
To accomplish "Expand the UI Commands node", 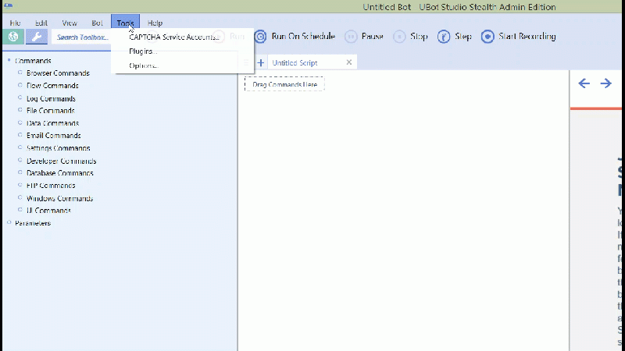I will click(20, 210).
